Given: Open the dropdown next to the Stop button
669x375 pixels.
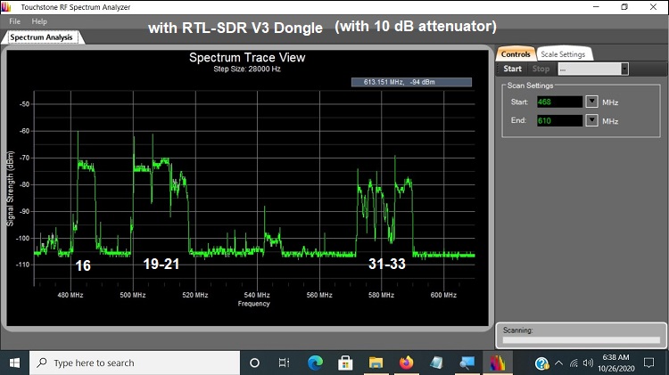Looking at the screenshot, I should point(624,69).
